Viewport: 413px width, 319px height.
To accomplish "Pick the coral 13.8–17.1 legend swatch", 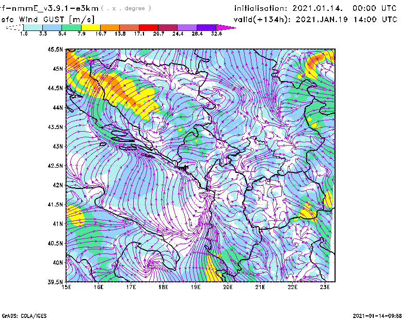I will coord(130,27).
